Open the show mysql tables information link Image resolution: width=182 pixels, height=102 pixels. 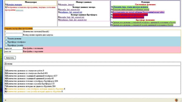coord(131,10)
